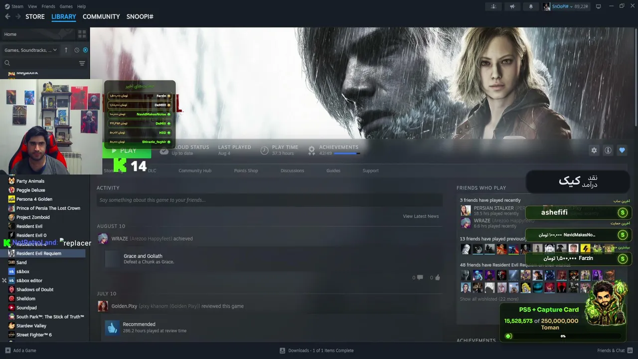Open the Guides tab

click(x=333, y=171)
